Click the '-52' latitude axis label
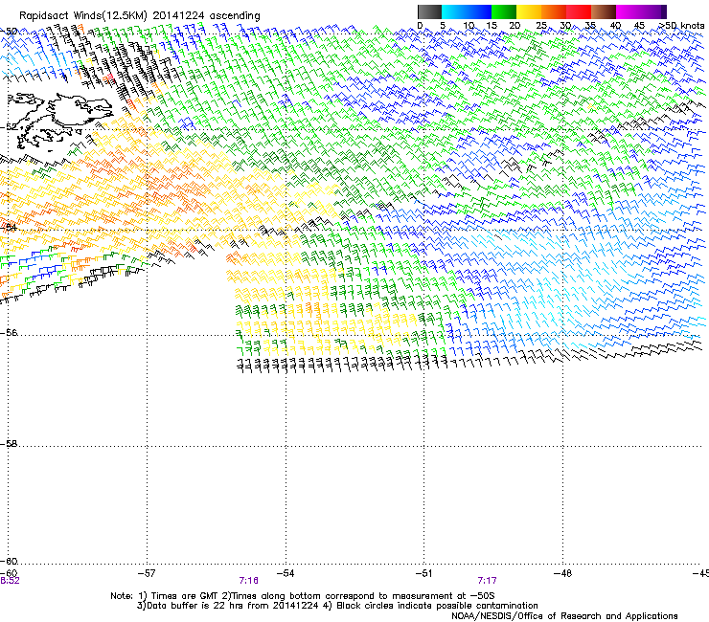Image resolution: width=709 pixels, height=622 pixels. pyautogui.click(x=9, y=127)
